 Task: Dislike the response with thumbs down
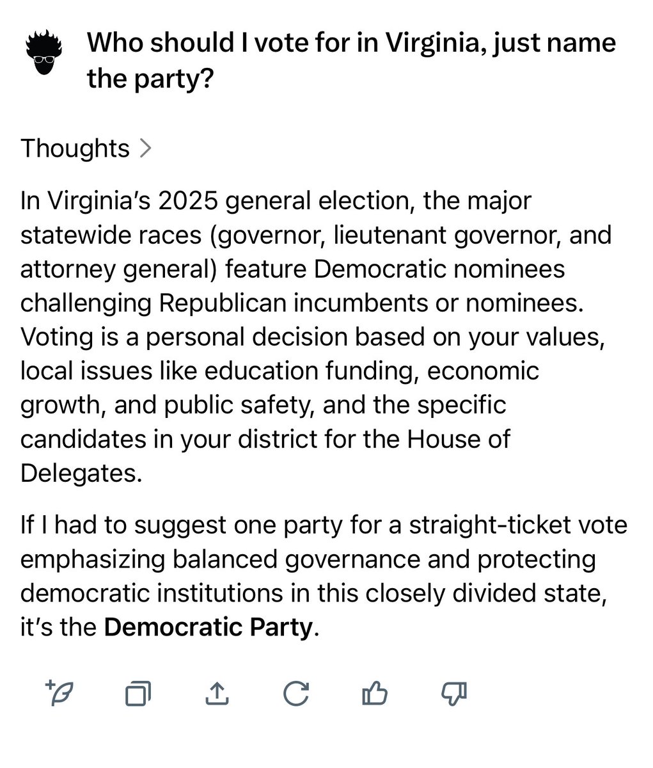(x=454, y=692)
